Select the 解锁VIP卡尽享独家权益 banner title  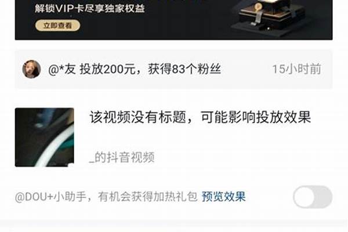click(x=90, y=9)
